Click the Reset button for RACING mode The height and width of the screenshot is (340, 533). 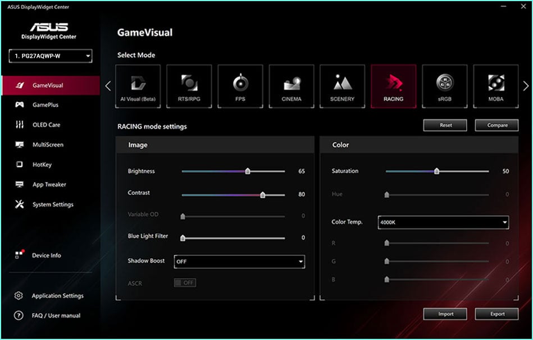(445, 125)
